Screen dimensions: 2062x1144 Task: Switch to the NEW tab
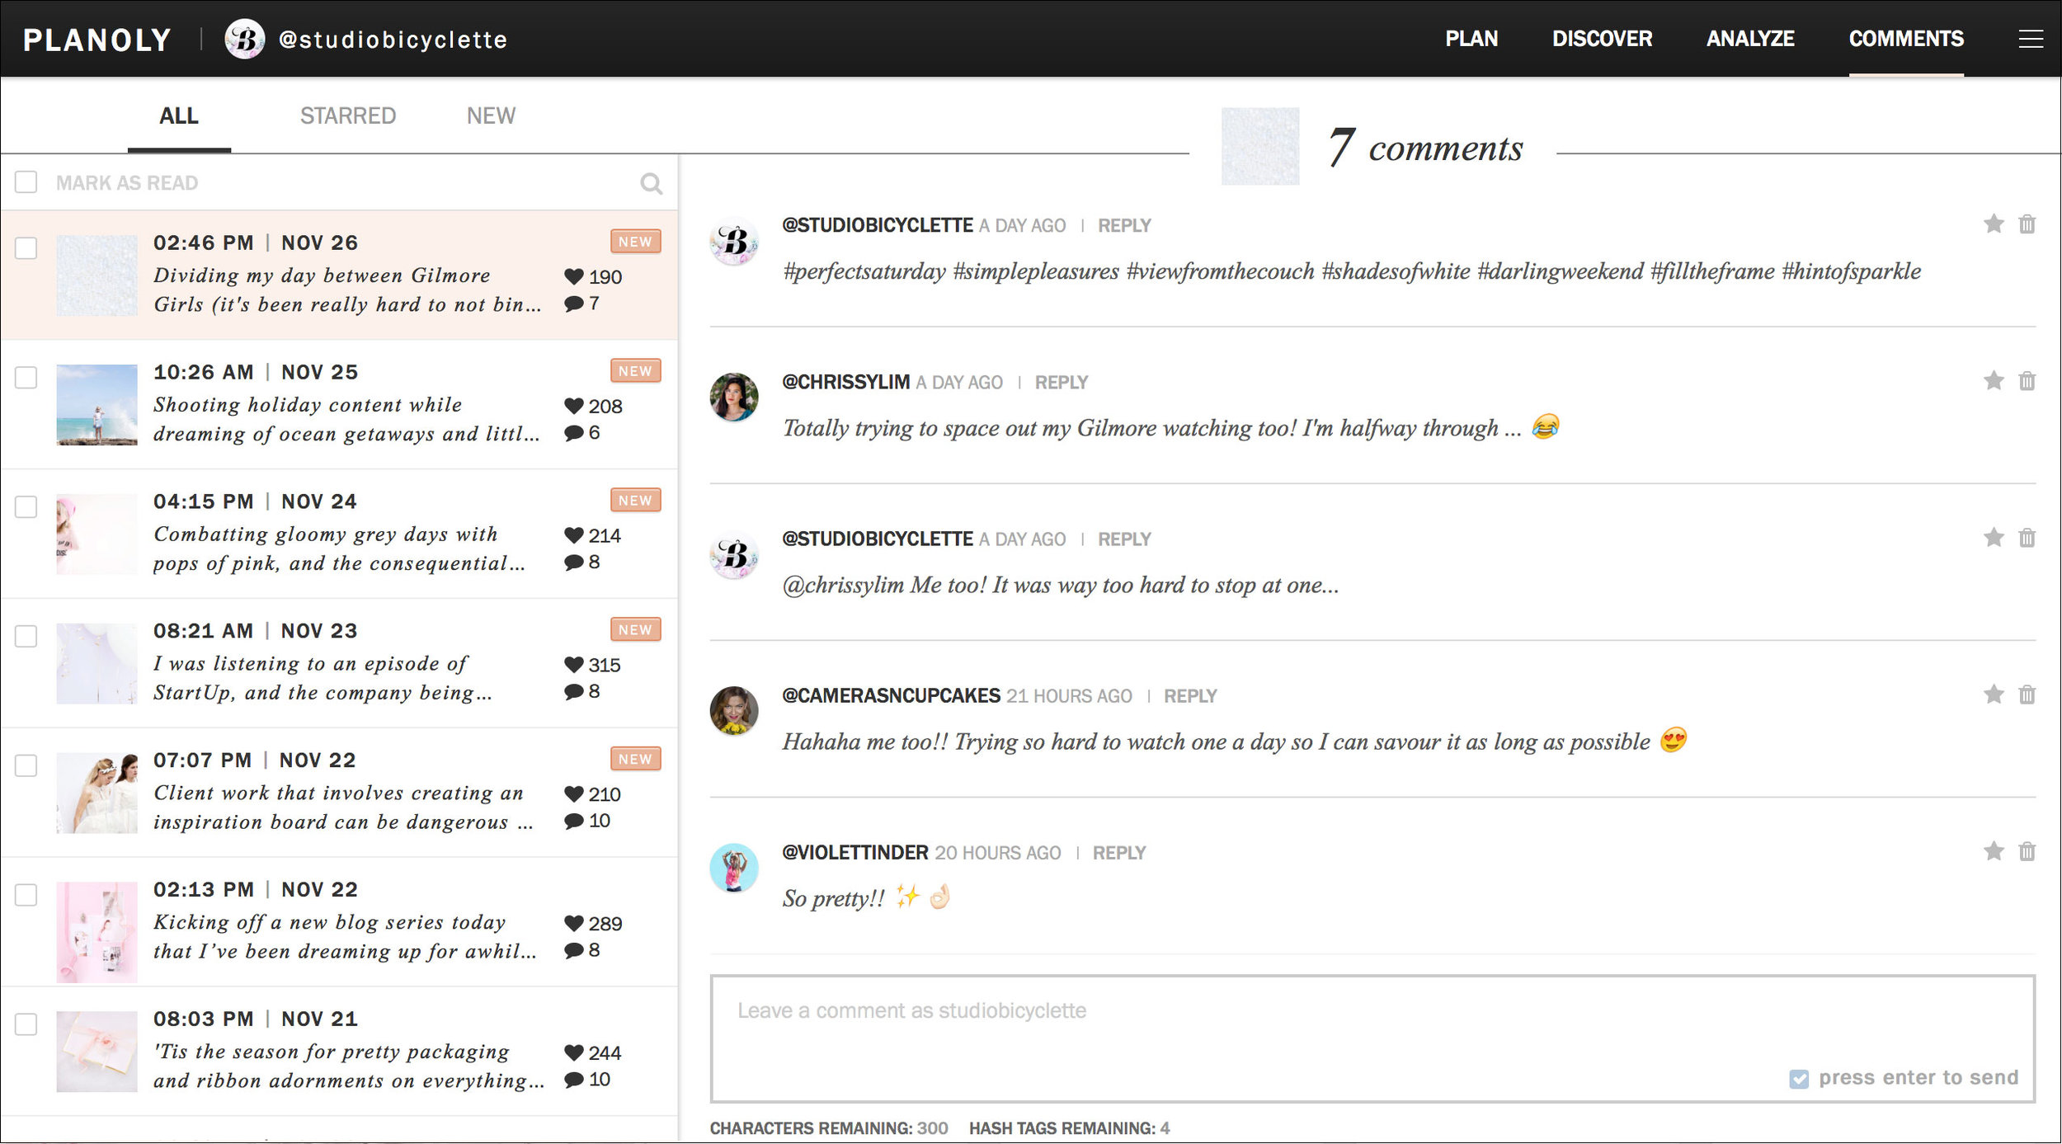click(491, 115)
